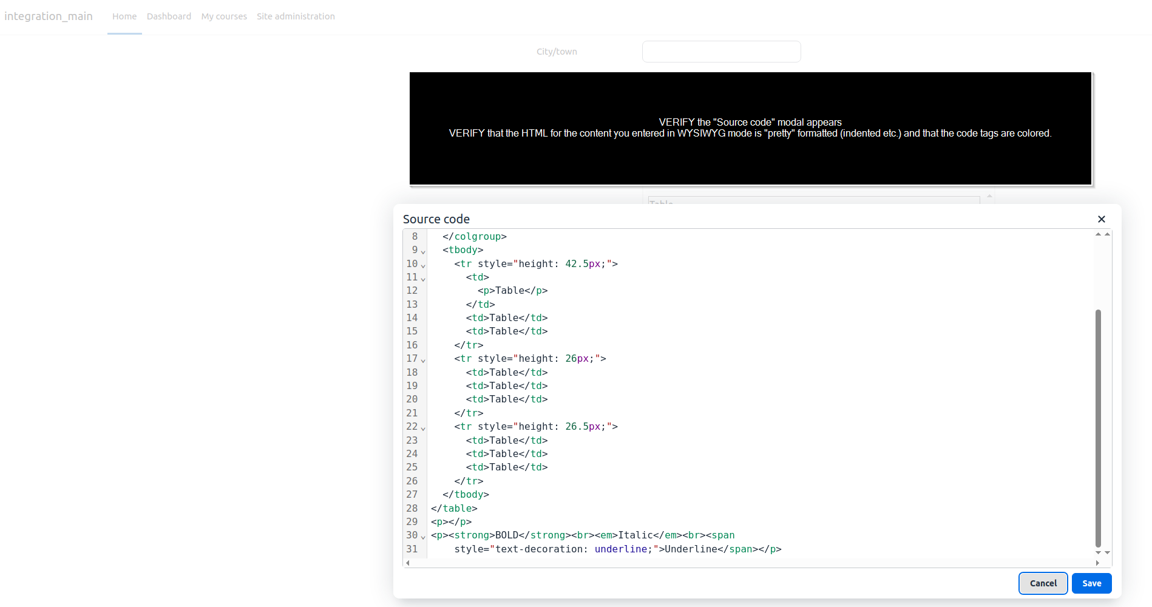
Task: Collapse the td fold at line 11
Action: coord(423,279)
